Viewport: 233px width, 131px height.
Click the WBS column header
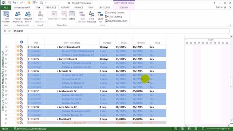click(x=36, y=43)
